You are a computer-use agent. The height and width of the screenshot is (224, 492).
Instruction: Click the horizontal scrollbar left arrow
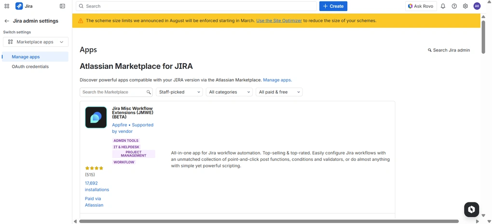click(x=75, y=221)
